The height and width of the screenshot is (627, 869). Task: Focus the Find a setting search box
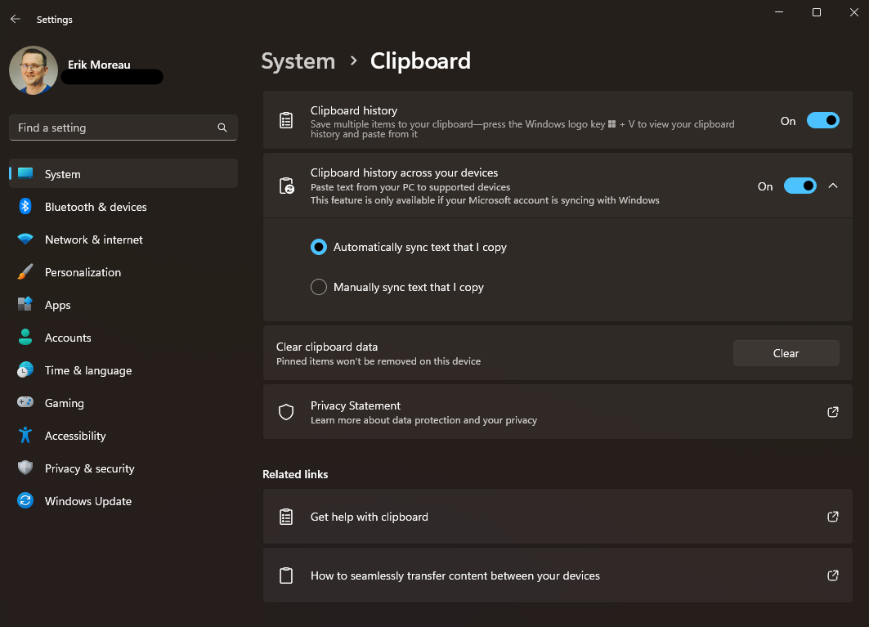point(114,128)
